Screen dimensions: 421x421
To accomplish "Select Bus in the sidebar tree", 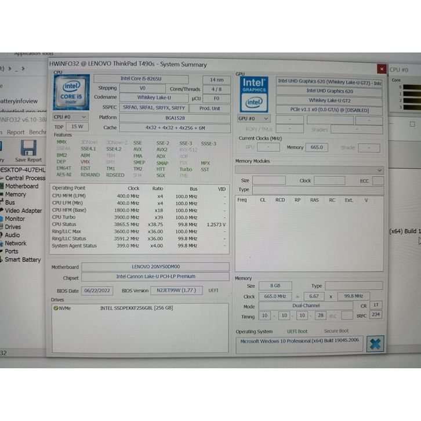I will point(10,202).
